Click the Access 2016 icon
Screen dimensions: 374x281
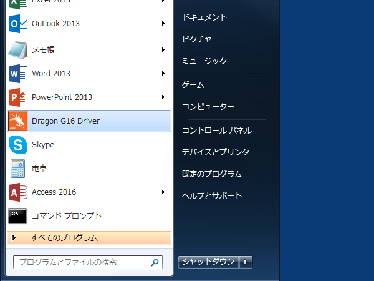tap(18, 192)
